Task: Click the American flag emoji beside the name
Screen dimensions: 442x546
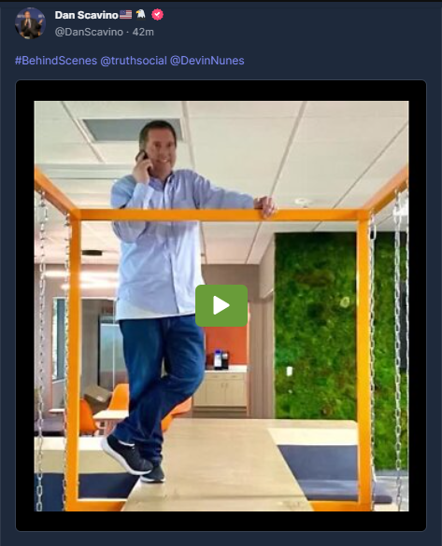Action: coord(126,14)
